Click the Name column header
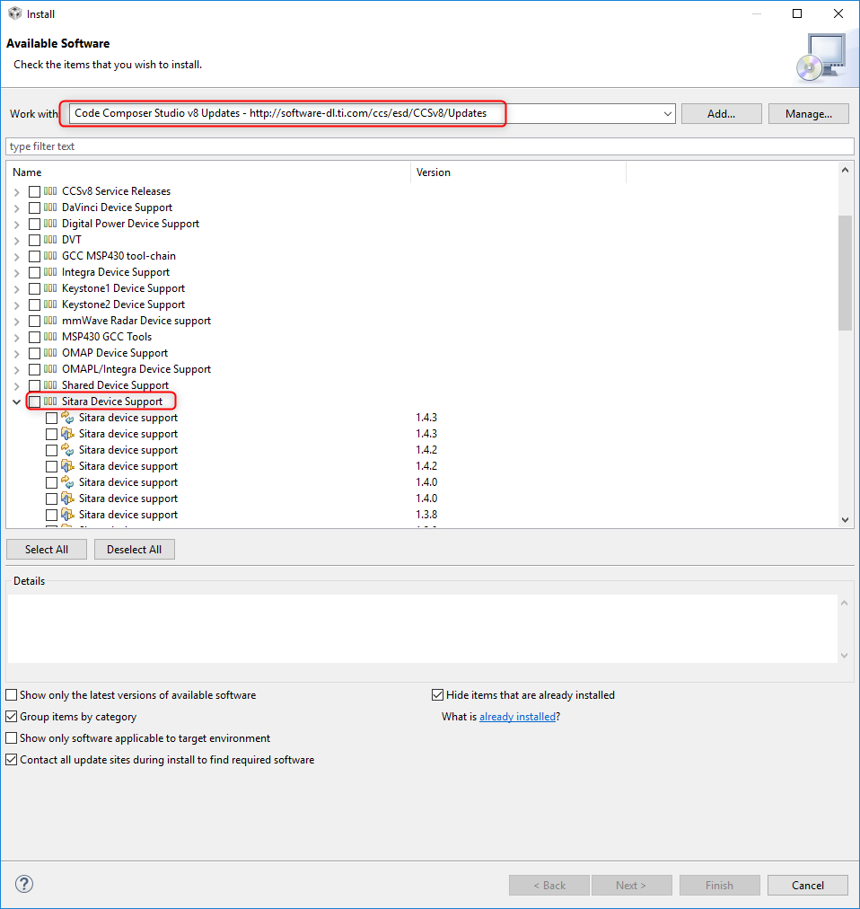 (x=208, y=172)
